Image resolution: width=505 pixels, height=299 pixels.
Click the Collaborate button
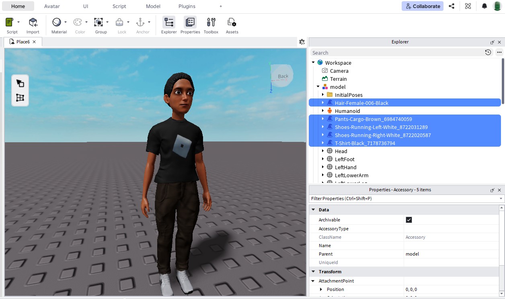(422, 6)
